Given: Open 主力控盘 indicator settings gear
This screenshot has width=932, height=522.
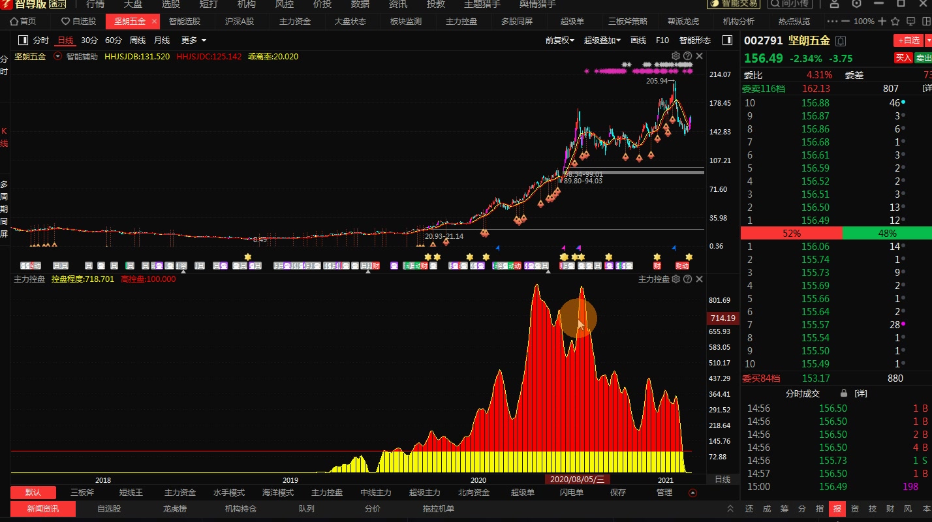Looking at the screenshot, I should (x=676, y=279).
